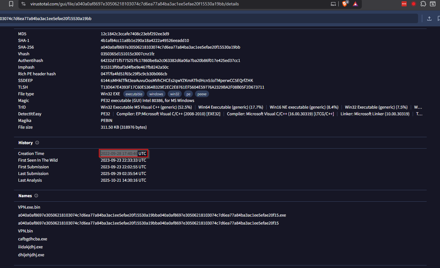Click the 'executable' file type tag
Screen dimensions: 440x268
click(134, 94)
